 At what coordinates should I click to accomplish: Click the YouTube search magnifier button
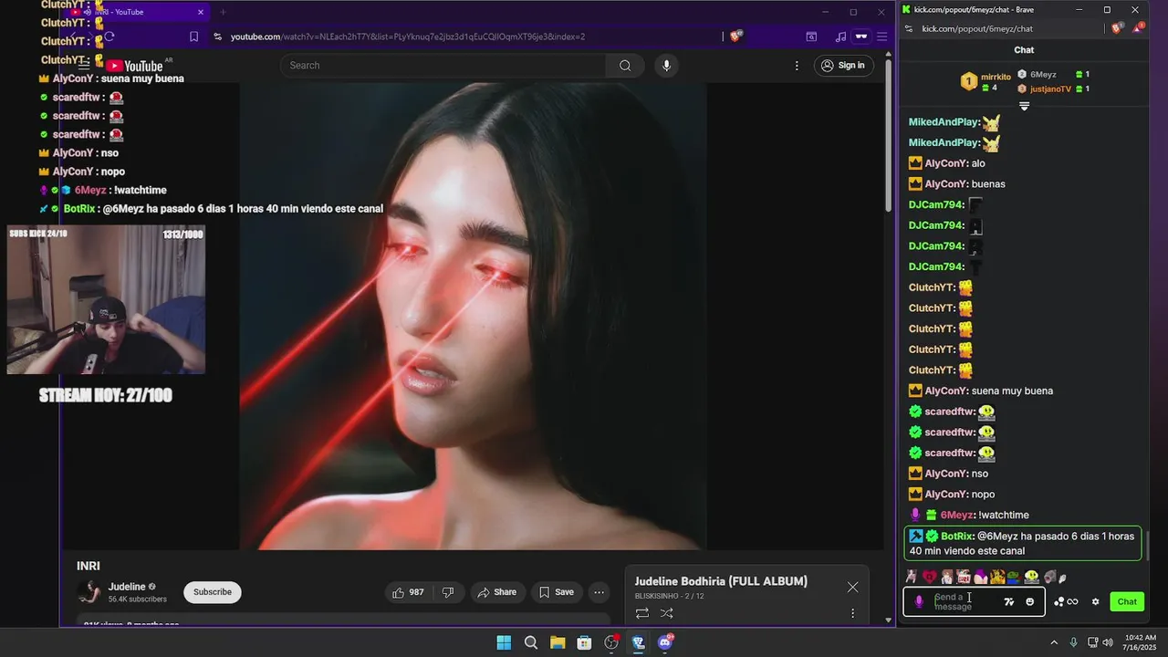[x=625, y=66]
